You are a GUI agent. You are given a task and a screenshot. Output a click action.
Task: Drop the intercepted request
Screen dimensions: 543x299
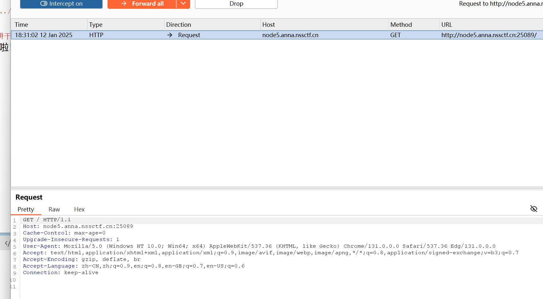pyautogui.click(x=236, y=4)
